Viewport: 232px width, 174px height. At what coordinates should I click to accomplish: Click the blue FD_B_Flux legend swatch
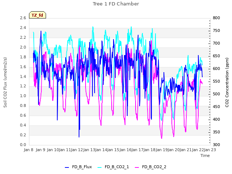tap(67, 167)
